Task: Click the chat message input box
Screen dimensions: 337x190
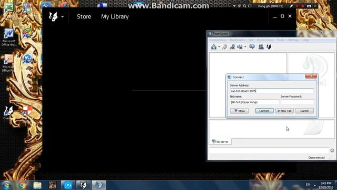Action: coord(269,150)
